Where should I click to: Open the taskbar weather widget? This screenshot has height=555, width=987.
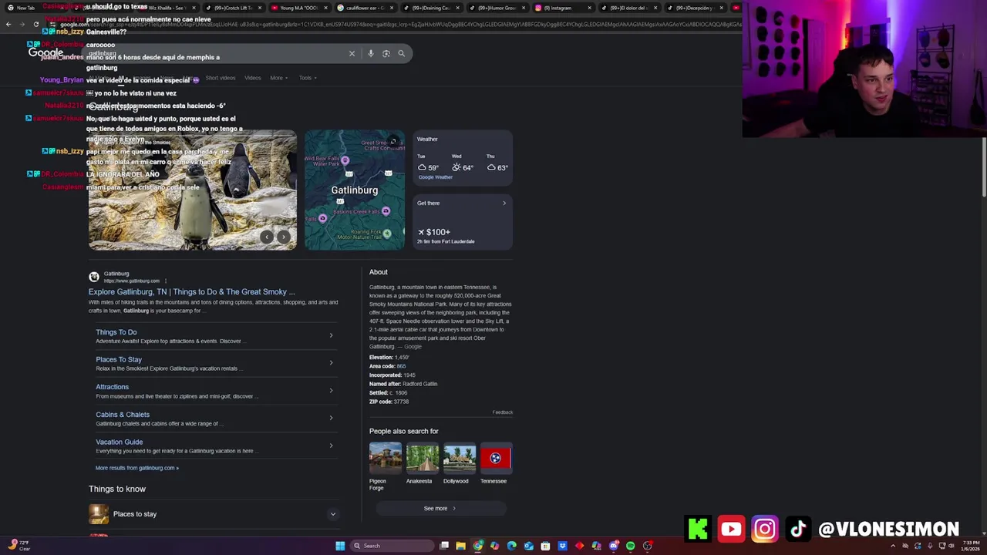pyautogui.click(x=20, y=546)
